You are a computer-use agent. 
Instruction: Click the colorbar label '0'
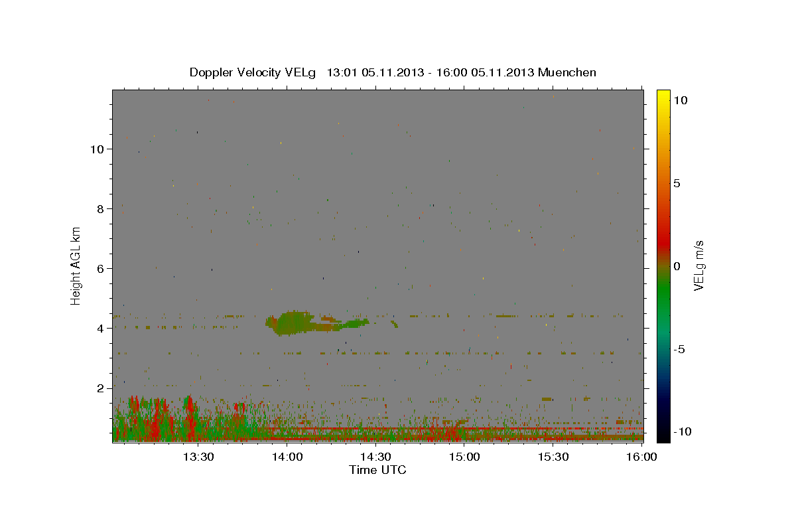677,266
